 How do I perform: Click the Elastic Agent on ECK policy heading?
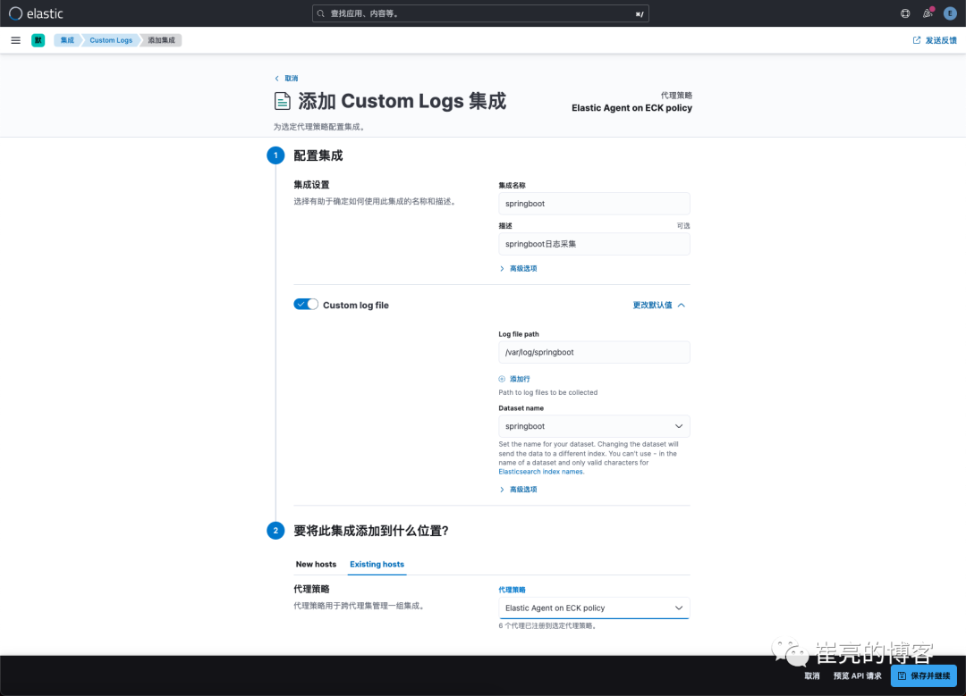tap(631, 108)
